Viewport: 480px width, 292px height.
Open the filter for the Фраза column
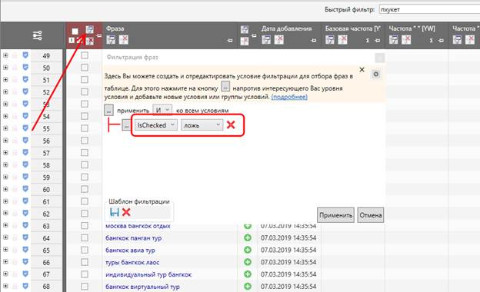pyautogui.click(x=111, y=39)
